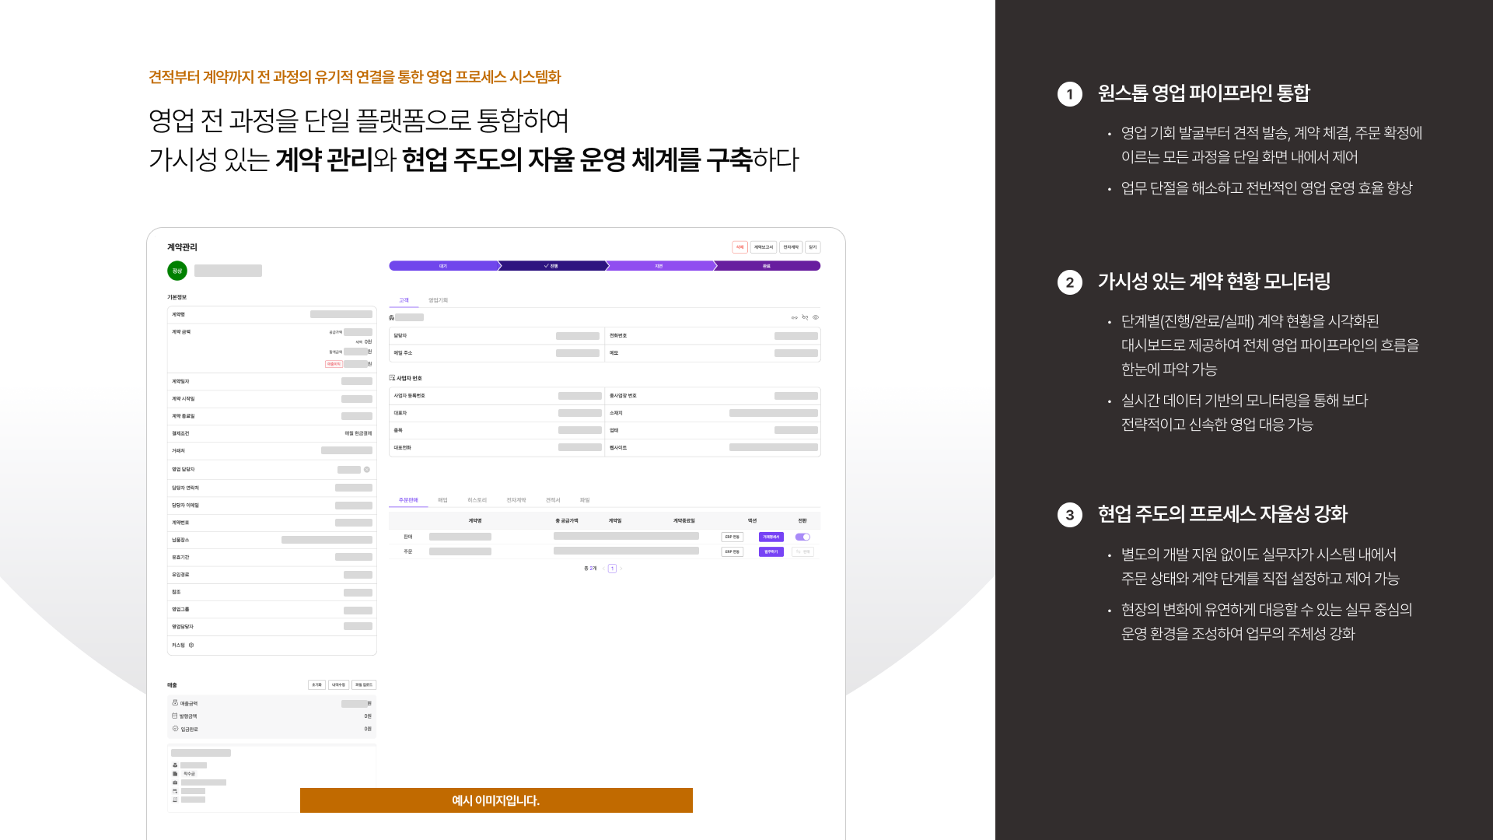Click the red 삭제 button

coord(740,247)
